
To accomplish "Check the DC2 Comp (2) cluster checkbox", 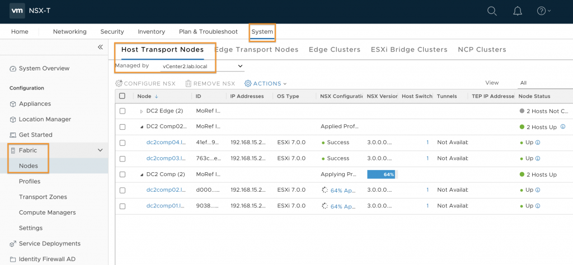I will tap(123, 174).
